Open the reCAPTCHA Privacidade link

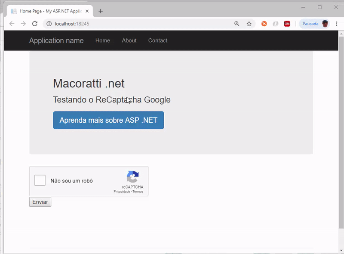(122, 192)
